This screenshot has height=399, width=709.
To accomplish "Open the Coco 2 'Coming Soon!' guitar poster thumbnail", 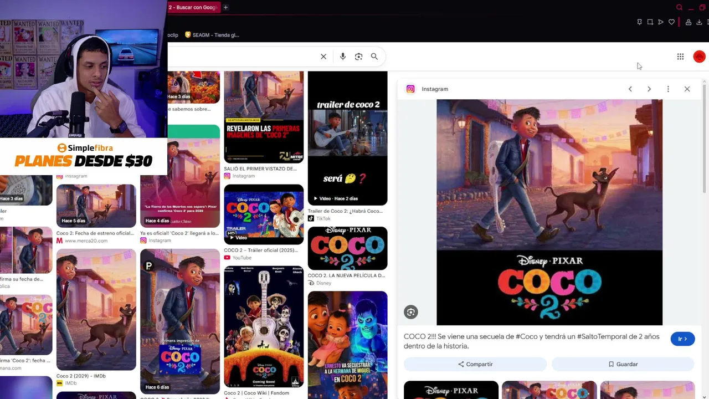I will 264,327.
